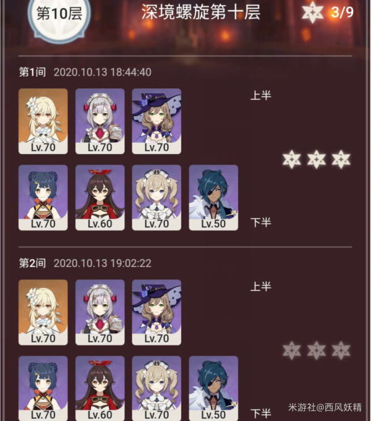This screenshot has height=421, width=371.
Task: Select Kaeya Lv.50 portrait in chamber 1
Action: [213, 198]
